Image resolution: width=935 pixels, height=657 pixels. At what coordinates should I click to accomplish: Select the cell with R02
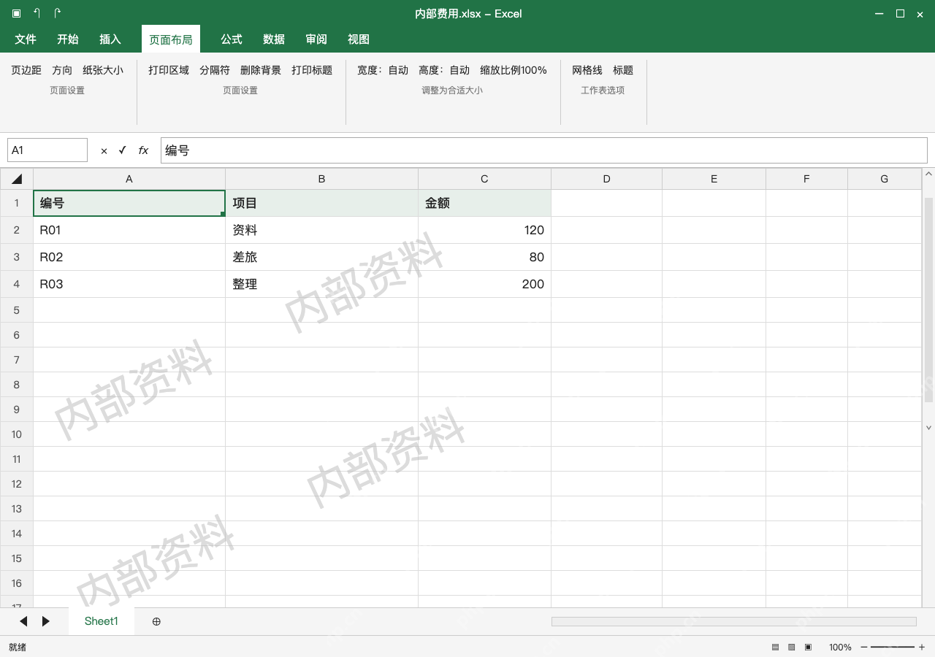pyautogui.click(x=129, y=257)
